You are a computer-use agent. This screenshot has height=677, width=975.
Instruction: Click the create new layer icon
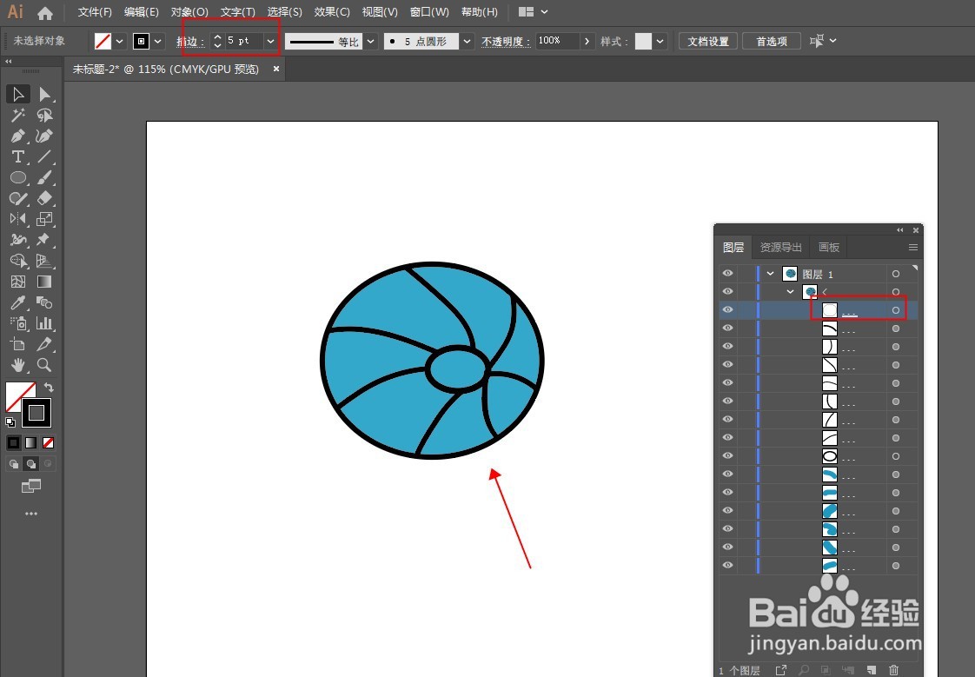tap(872, 670)
